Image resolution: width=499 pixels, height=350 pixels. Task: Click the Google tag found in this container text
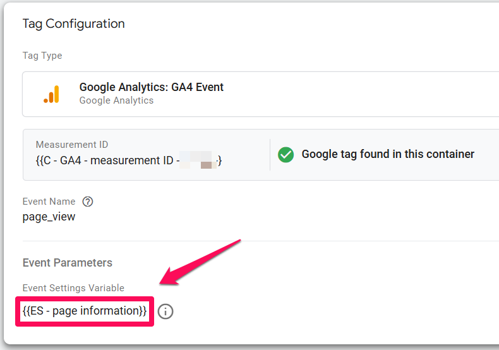(388, 154)
